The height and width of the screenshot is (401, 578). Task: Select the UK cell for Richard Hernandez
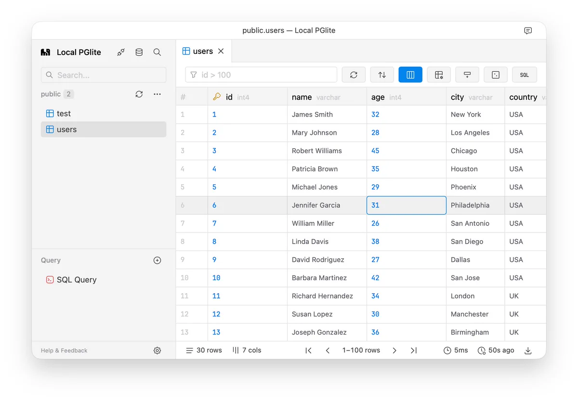525,296
